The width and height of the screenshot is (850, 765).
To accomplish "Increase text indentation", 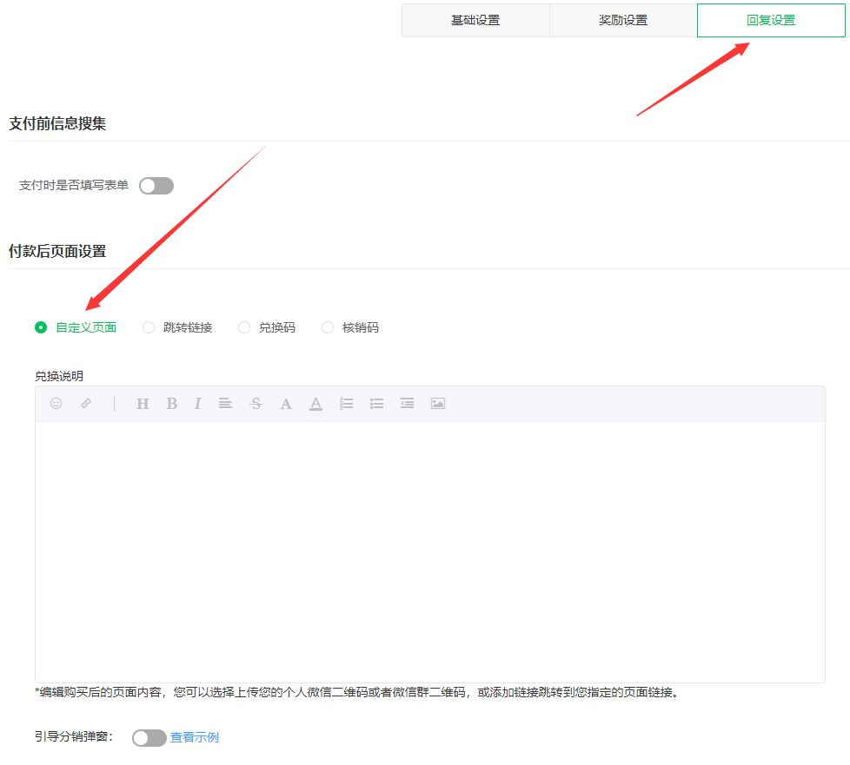I will click(x=407, y=403).
